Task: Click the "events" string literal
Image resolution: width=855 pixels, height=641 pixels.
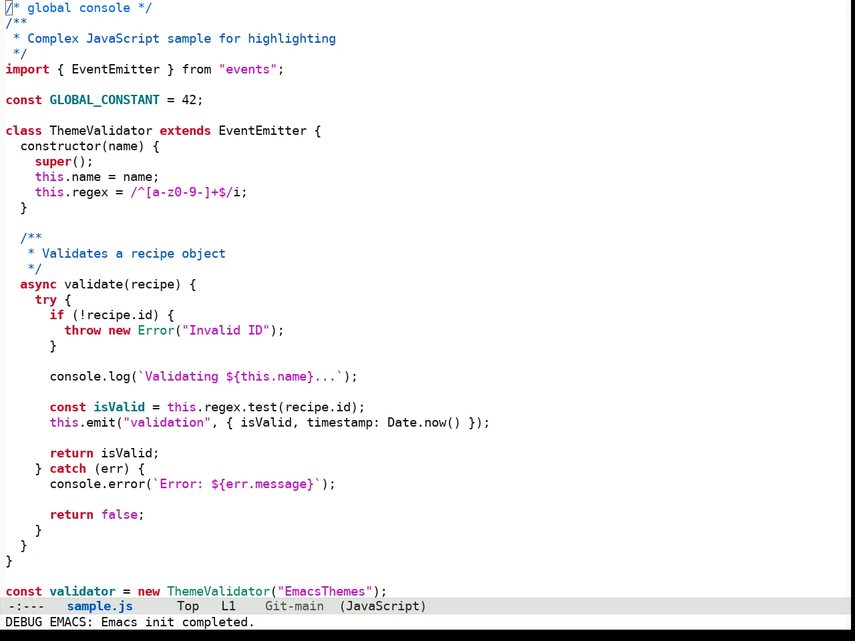Action: (x=248, y=69)
